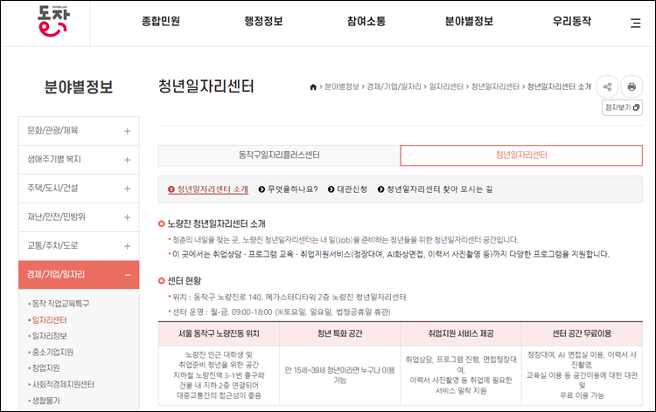Screen dimensions: 656x412
Task: Open 우리동작 top menu
Action: point(572,21)
